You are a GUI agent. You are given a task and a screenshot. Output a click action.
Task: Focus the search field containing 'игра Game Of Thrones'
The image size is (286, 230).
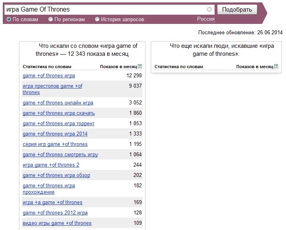click(x=110, y=10)
